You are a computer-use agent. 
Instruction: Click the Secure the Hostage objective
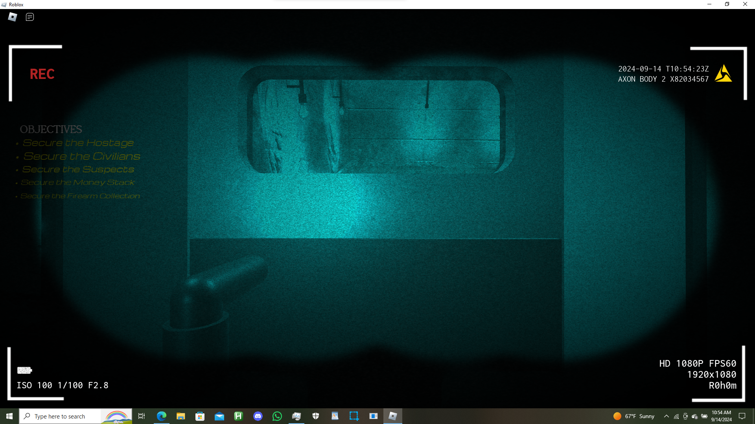point(78,143)
